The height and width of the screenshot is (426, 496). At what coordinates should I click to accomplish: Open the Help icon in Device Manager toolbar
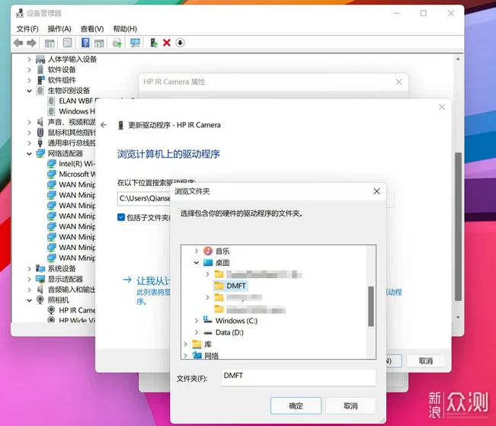pos(85,43)
